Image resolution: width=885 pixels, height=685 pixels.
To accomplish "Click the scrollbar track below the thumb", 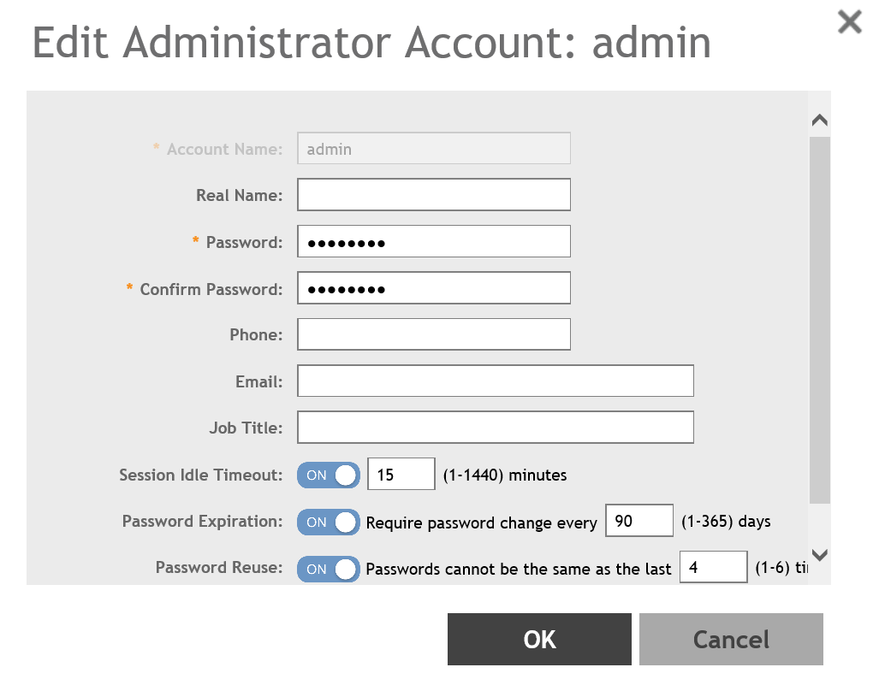I will (819, 523).
